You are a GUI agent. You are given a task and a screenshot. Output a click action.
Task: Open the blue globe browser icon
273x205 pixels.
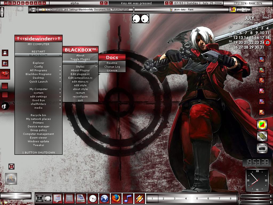click(105, 199)
